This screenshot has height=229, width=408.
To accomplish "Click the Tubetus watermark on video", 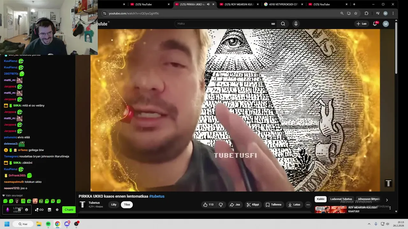I will (388, 184).
